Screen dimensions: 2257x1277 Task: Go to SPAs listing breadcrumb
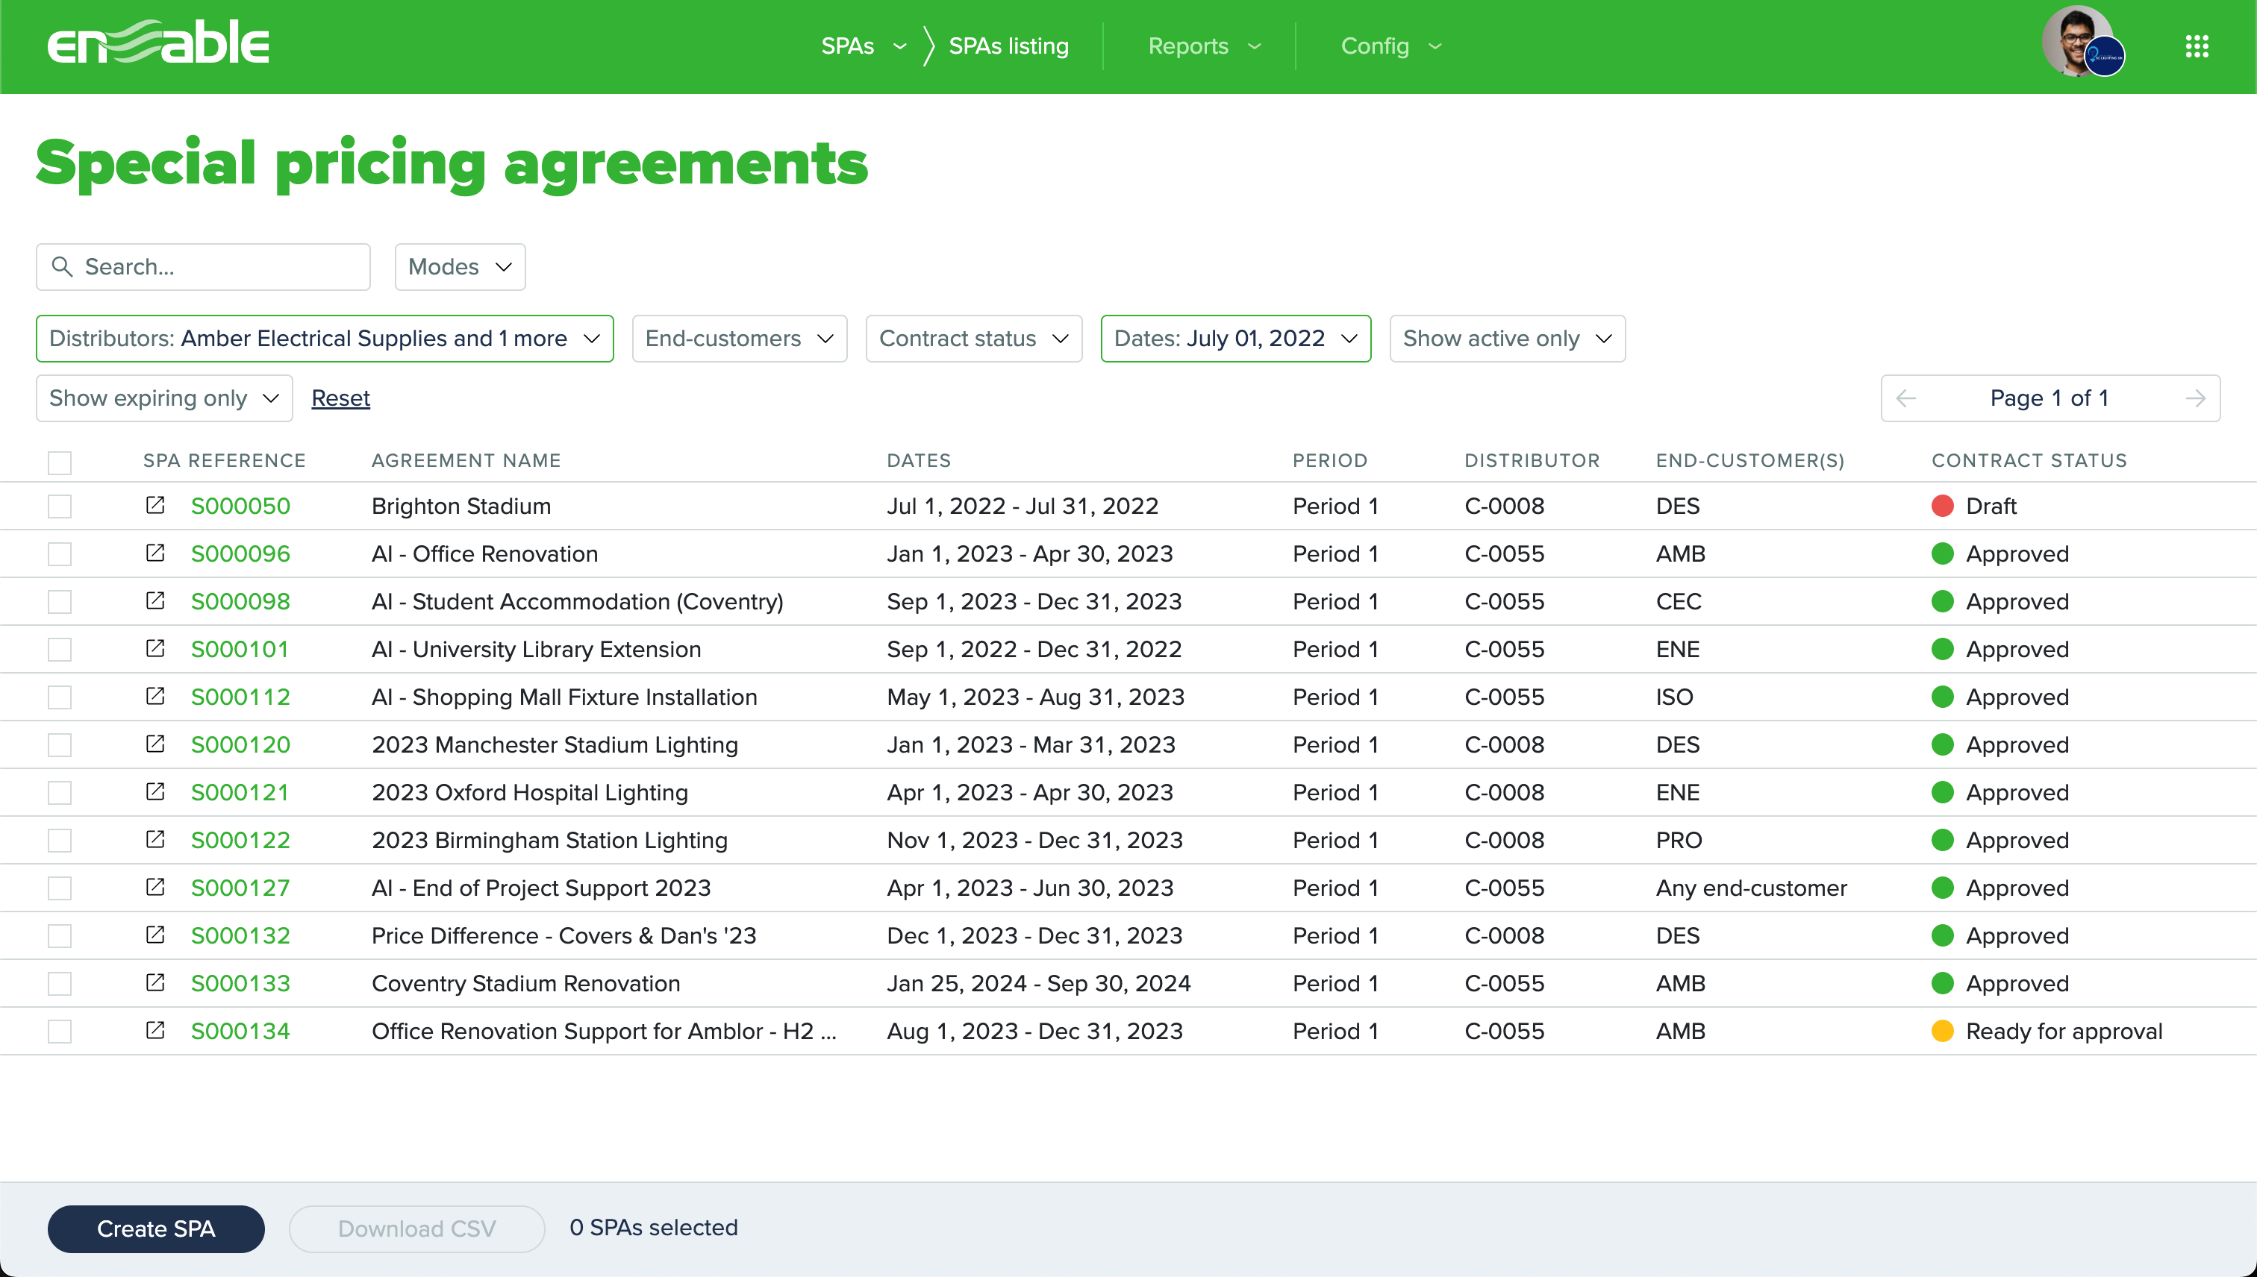[1008, 46]
